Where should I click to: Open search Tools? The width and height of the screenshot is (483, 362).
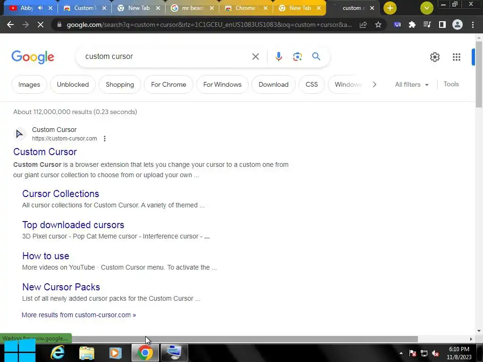(451, 84)
